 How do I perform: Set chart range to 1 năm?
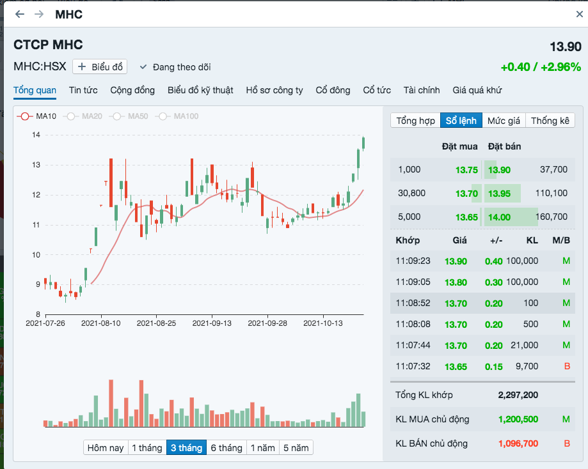(263, 448)
